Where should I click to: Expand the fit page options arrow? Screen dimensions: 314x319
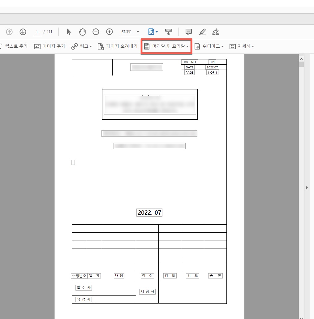click(157, 32)
